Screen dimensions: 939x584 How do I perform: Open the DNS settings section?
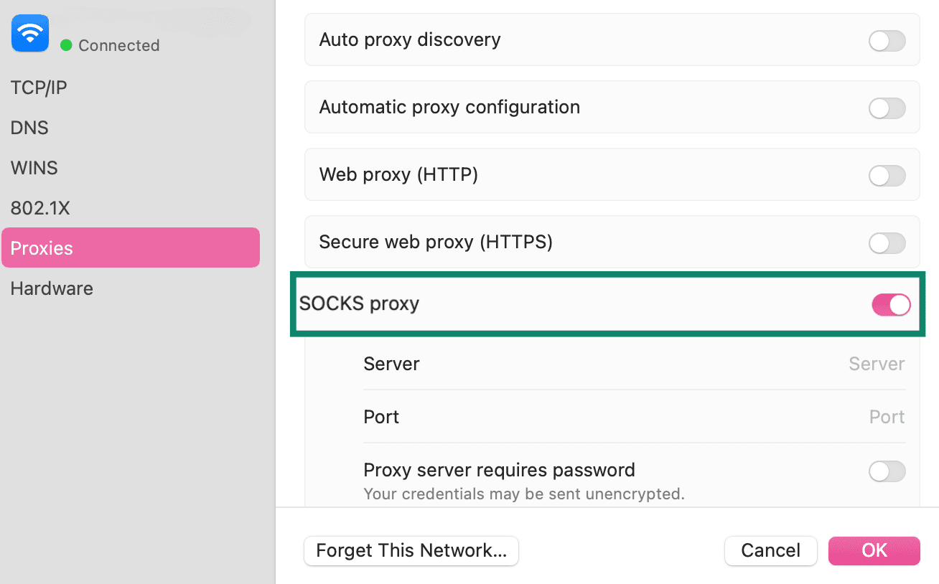click(x=29, y=127)
